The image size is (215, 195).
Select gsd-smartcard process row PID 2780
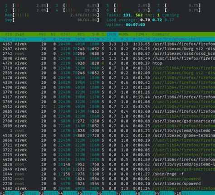(107, 121)
